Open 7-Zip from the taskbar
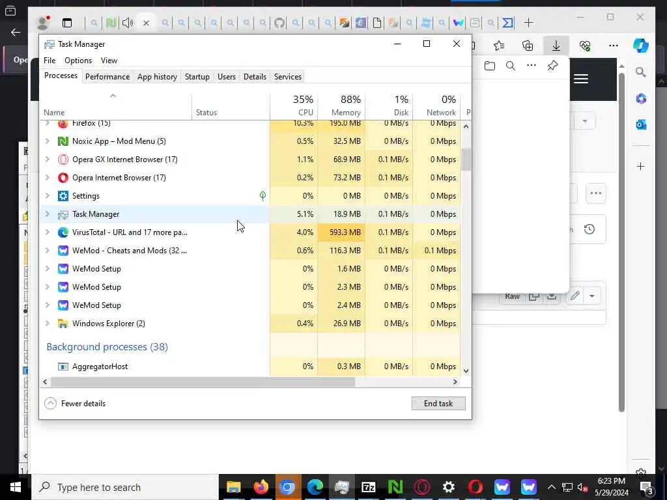This screenshot has width=667, height=500. pyautogui.click(x=368, y=487)
